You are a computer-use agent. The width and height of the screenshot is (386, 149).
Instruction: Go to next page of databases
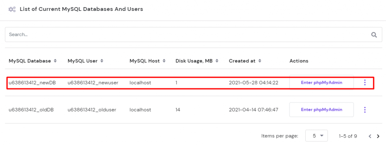click(x=378, y=136)
